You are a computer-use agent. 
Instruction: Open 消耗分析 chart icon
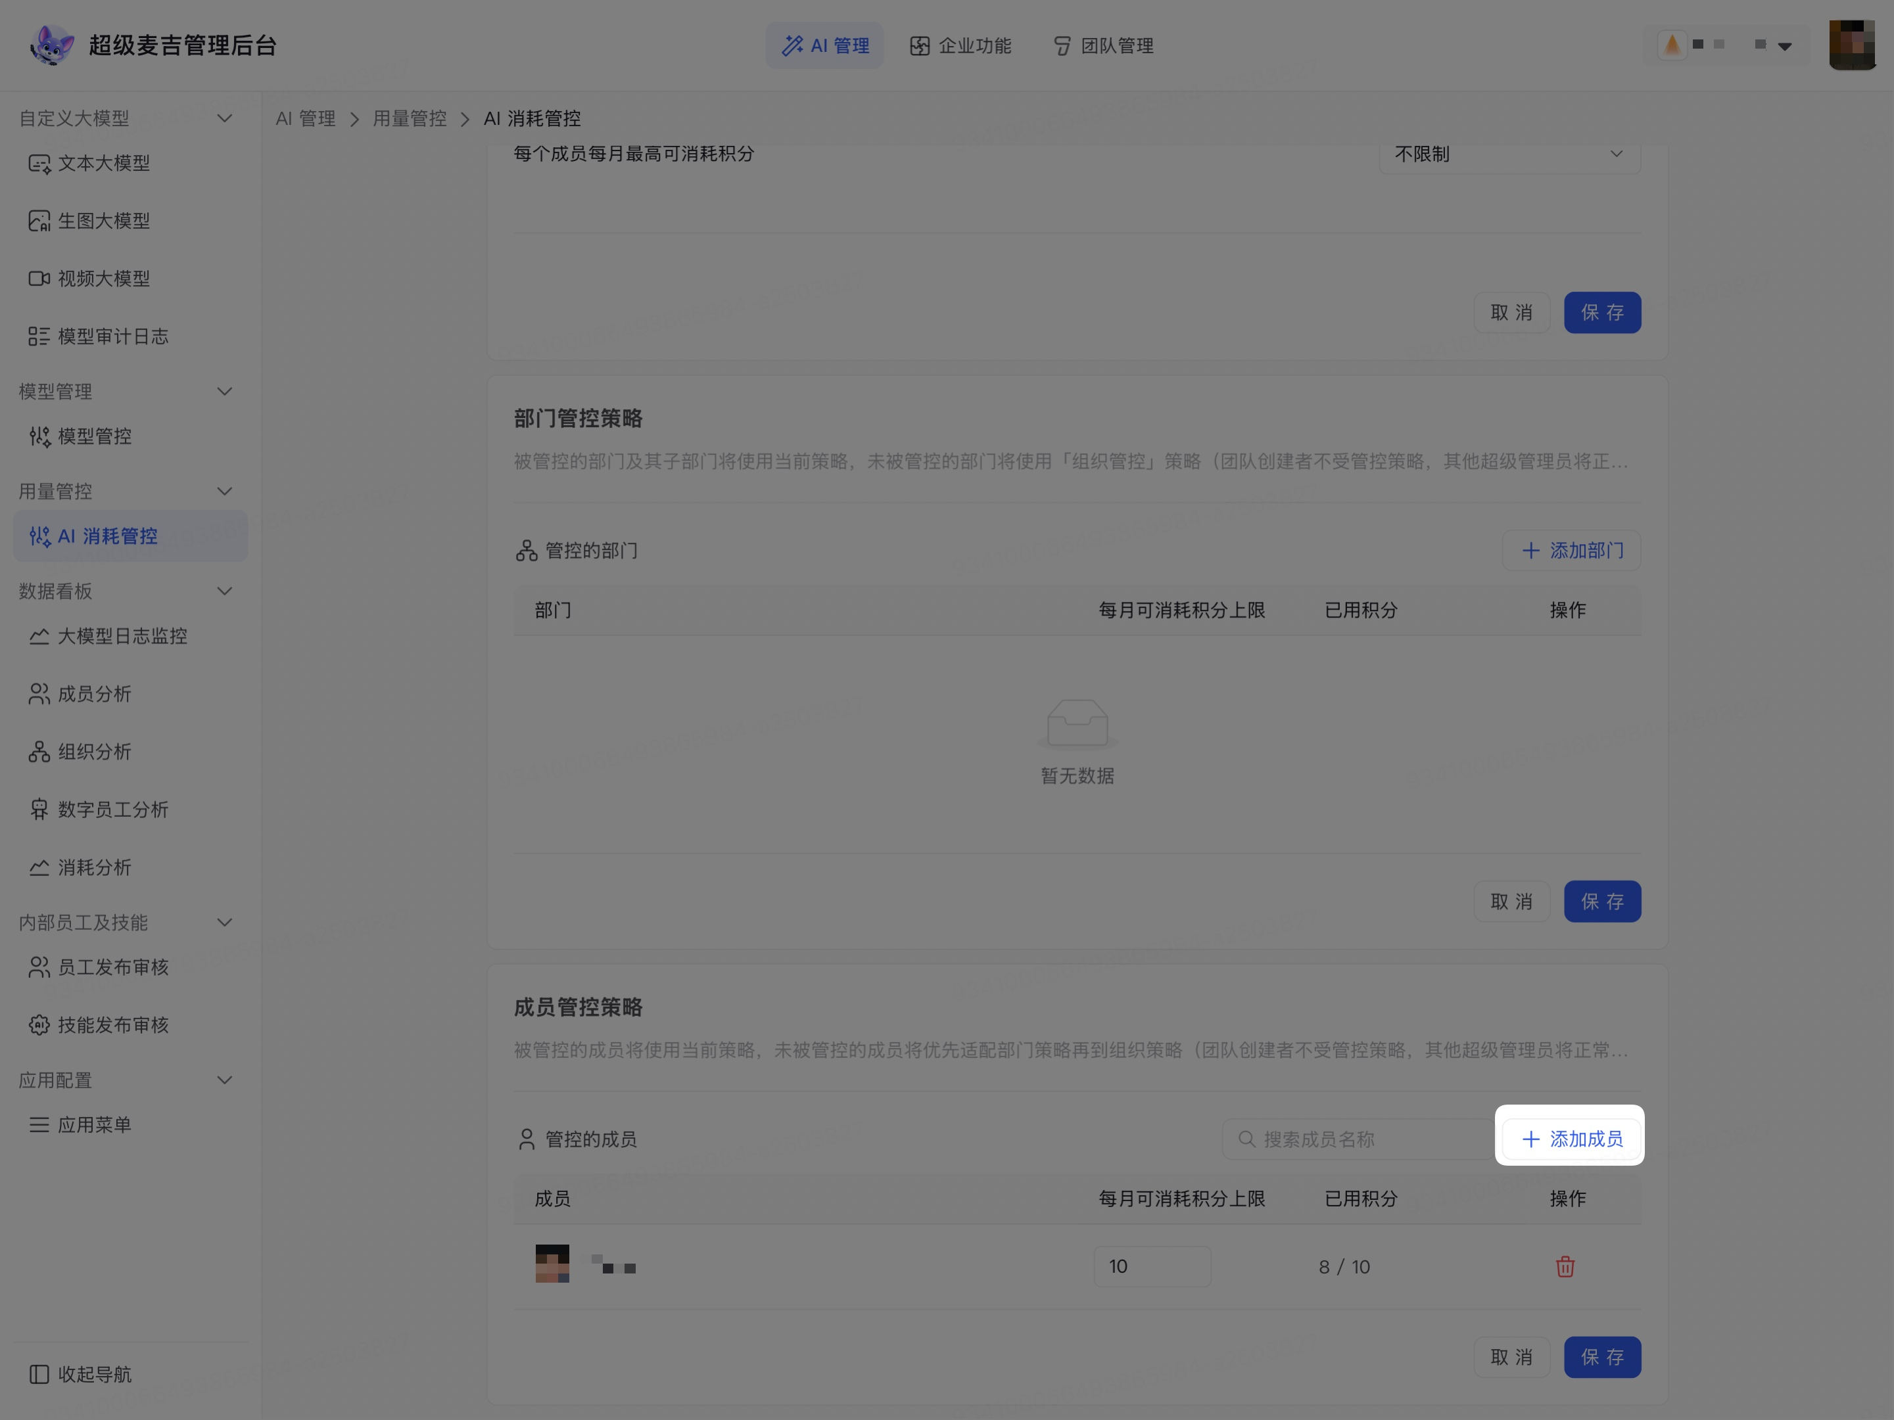[39, 867]
